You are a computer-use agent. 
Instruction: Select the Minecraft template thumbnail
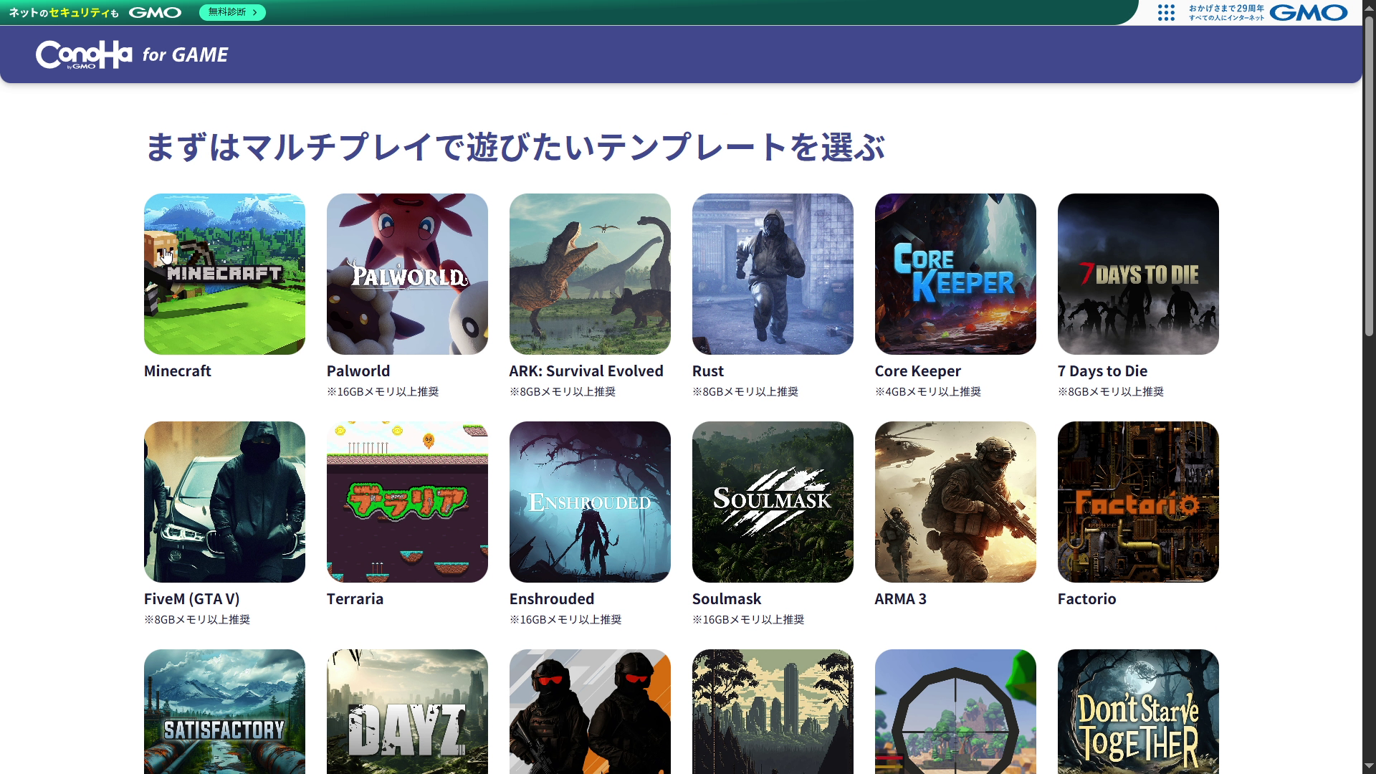[224, 274]
